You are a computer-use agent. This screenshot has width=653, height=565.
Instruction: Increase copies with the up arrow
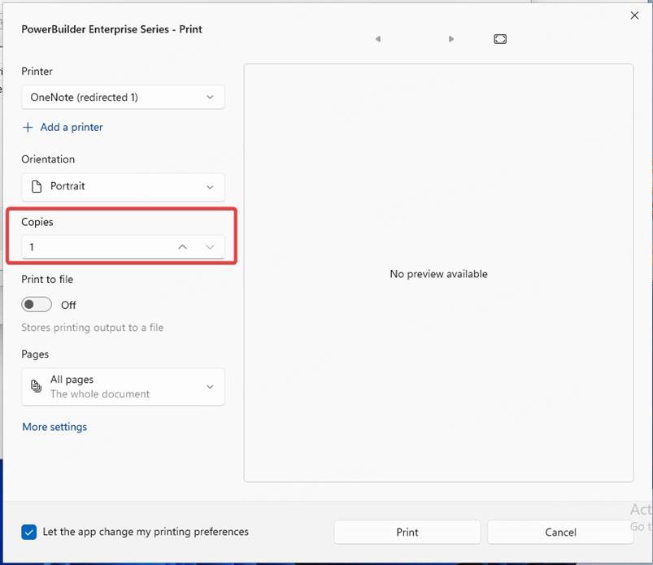[182, 247]
